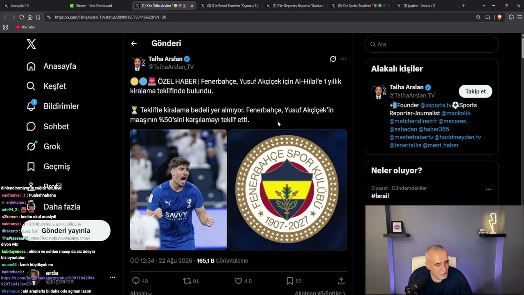Go to Anasayfa in the X sidebar
The height and width of the screenshot is (295, 524).
point(52,66)
